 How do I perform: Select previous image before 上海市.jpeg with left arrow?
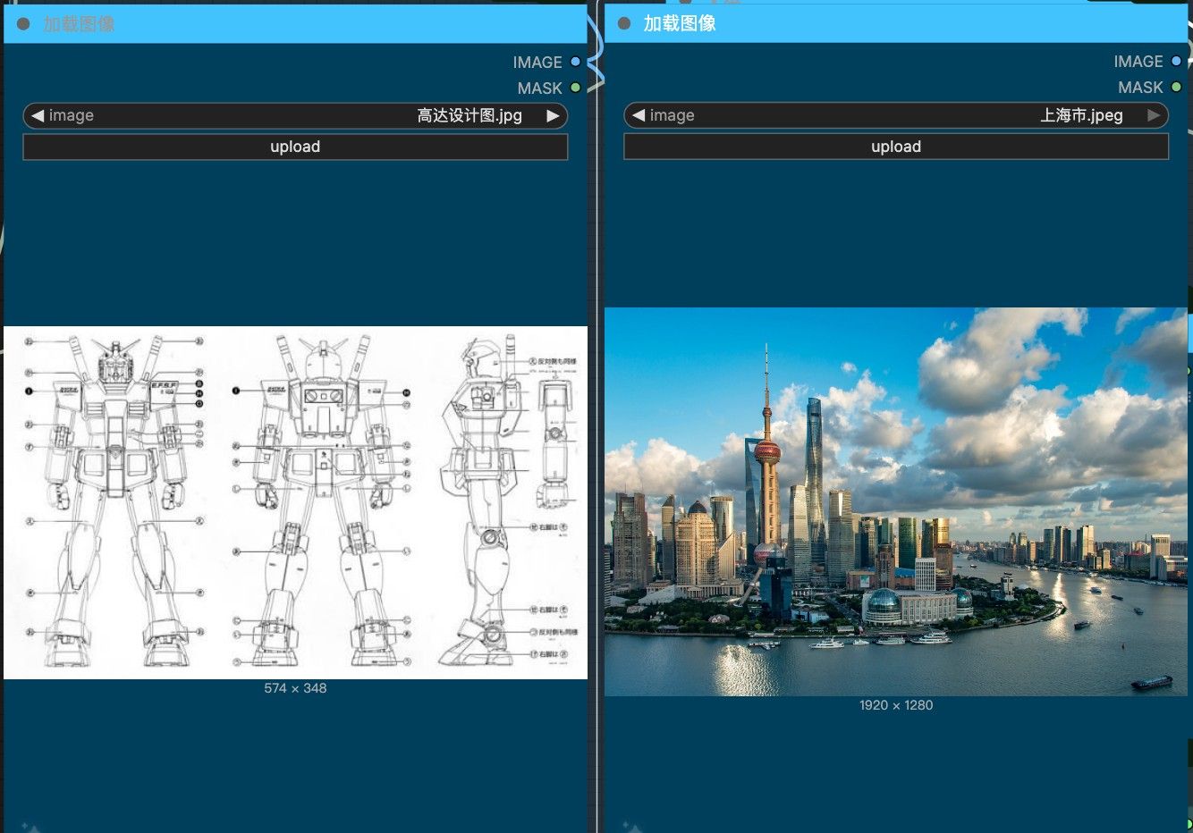(x=639, y=115)
